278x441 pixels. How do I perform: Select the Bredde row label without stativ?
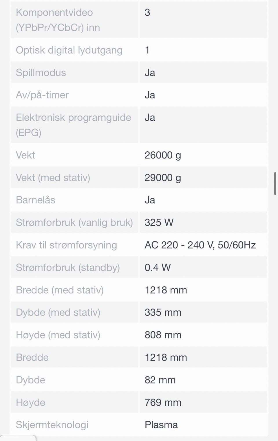32,357
